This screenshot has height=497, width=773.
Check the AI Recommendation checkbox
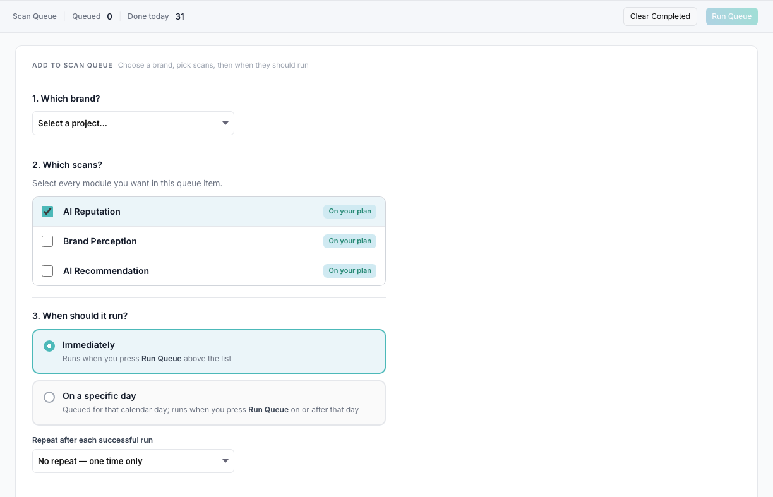47,271
